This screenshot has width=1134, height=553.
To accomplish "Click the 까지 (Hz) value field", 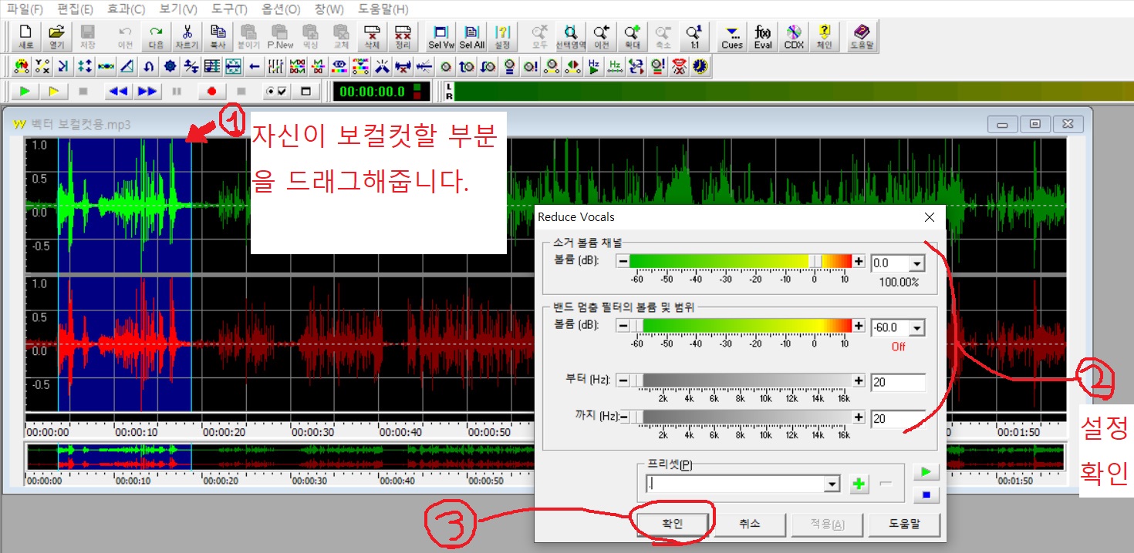I will 898,419.
